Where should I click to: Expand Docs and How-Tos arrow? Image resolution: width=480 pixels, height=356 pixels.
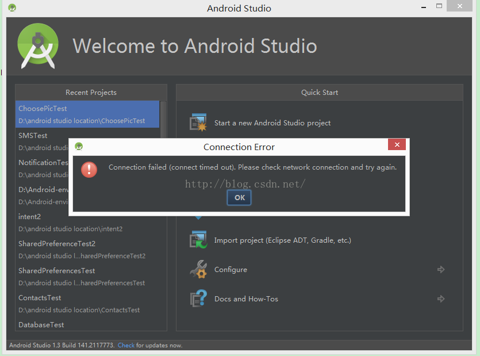pyautogui.click(x=441, y=298)
